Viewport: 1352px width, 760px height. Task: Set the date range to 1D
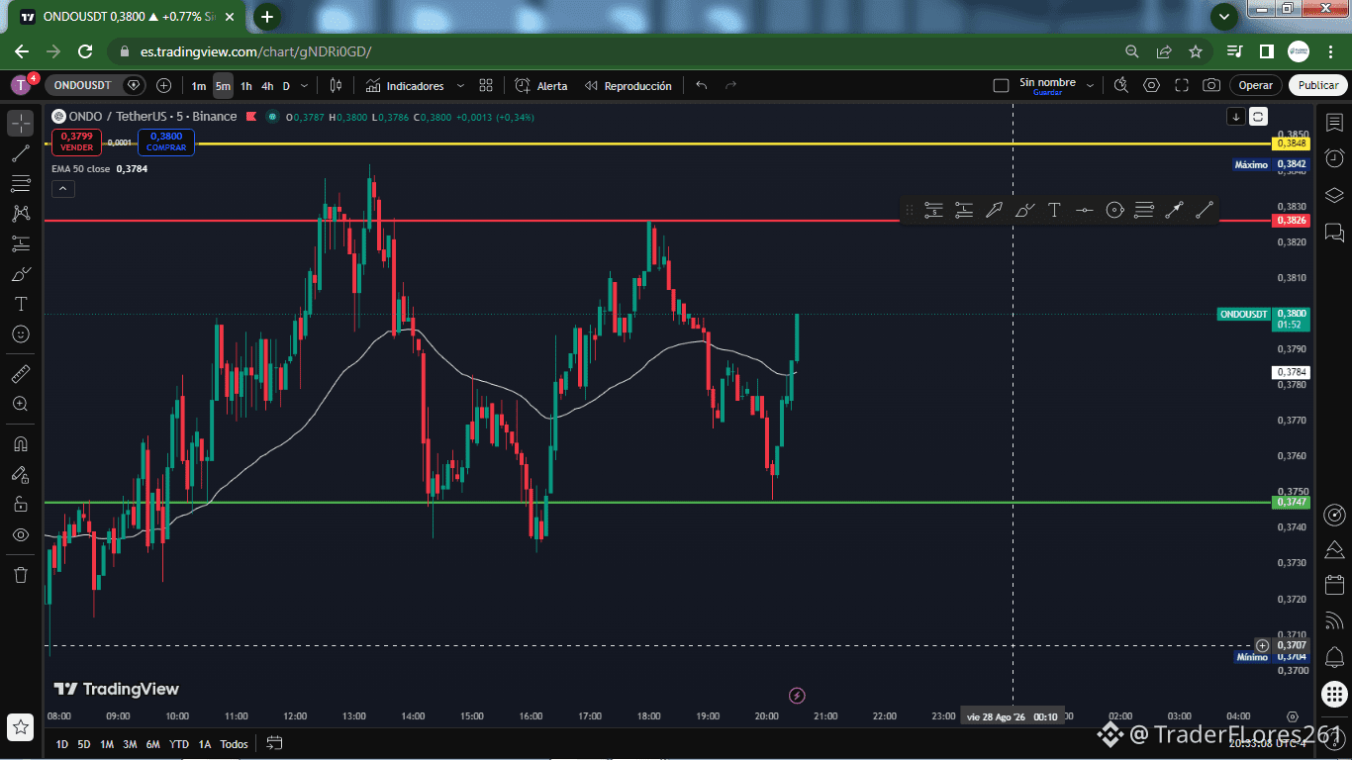61,744
